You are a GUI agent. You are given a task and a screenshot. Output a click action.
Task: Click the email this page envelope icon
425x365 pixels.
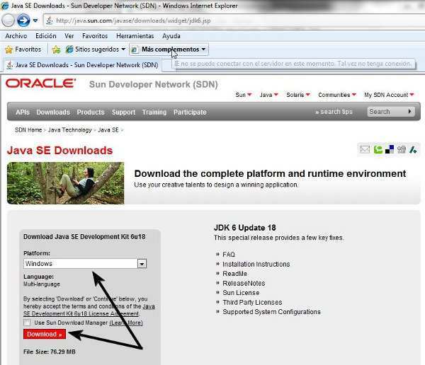(365, 149)
